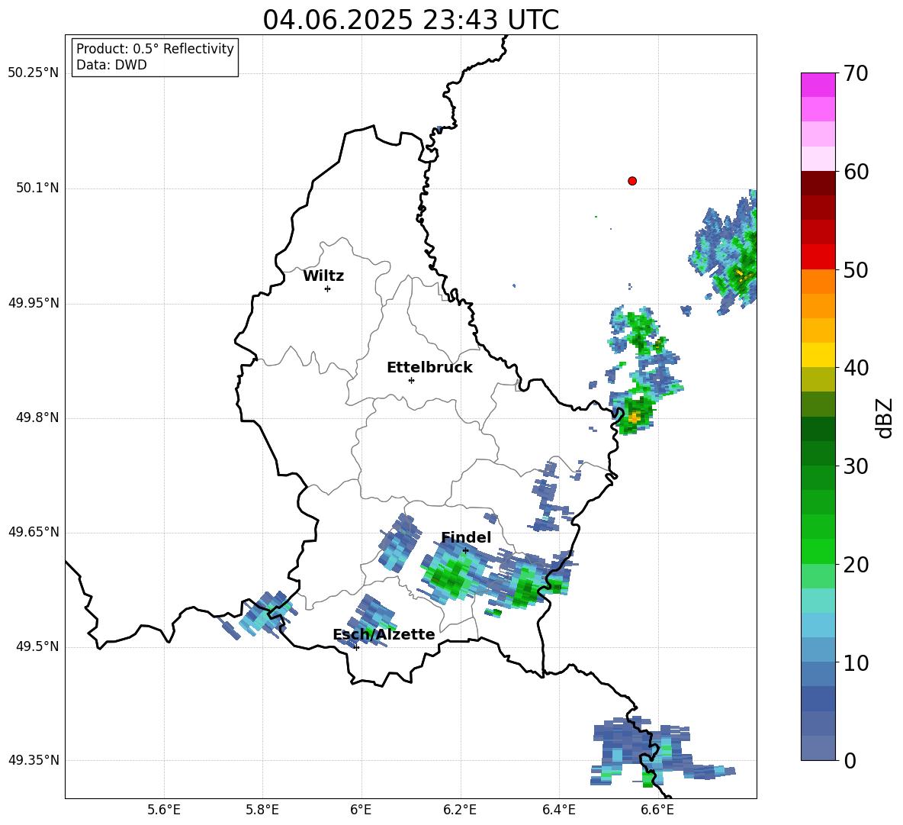The image size is (903, 825).
Task: Click the 50.1°N latitude label
Action: pyautogui.click(x=37, y=189)
